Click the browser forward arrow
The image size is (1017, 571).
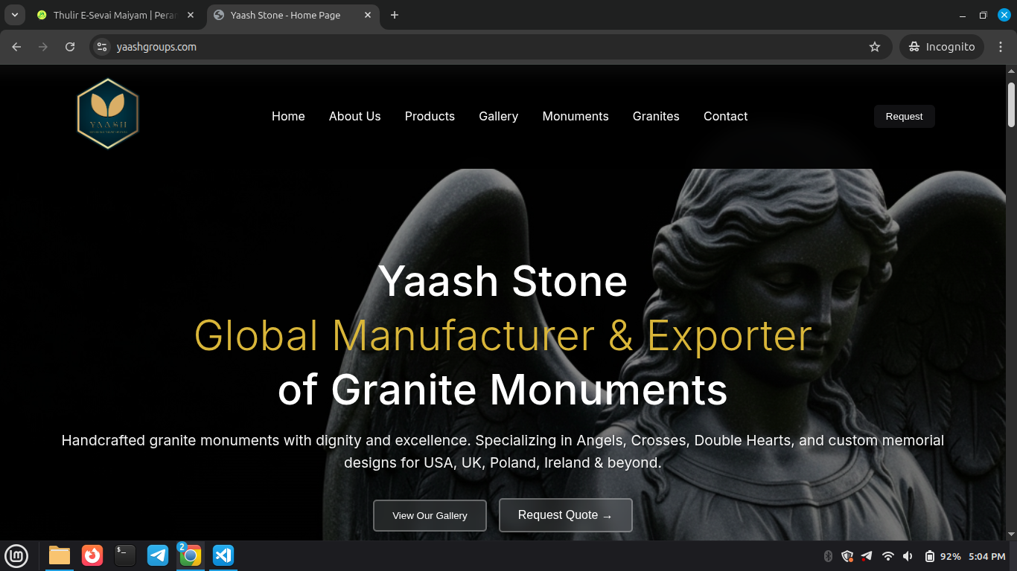pos(43,47)
